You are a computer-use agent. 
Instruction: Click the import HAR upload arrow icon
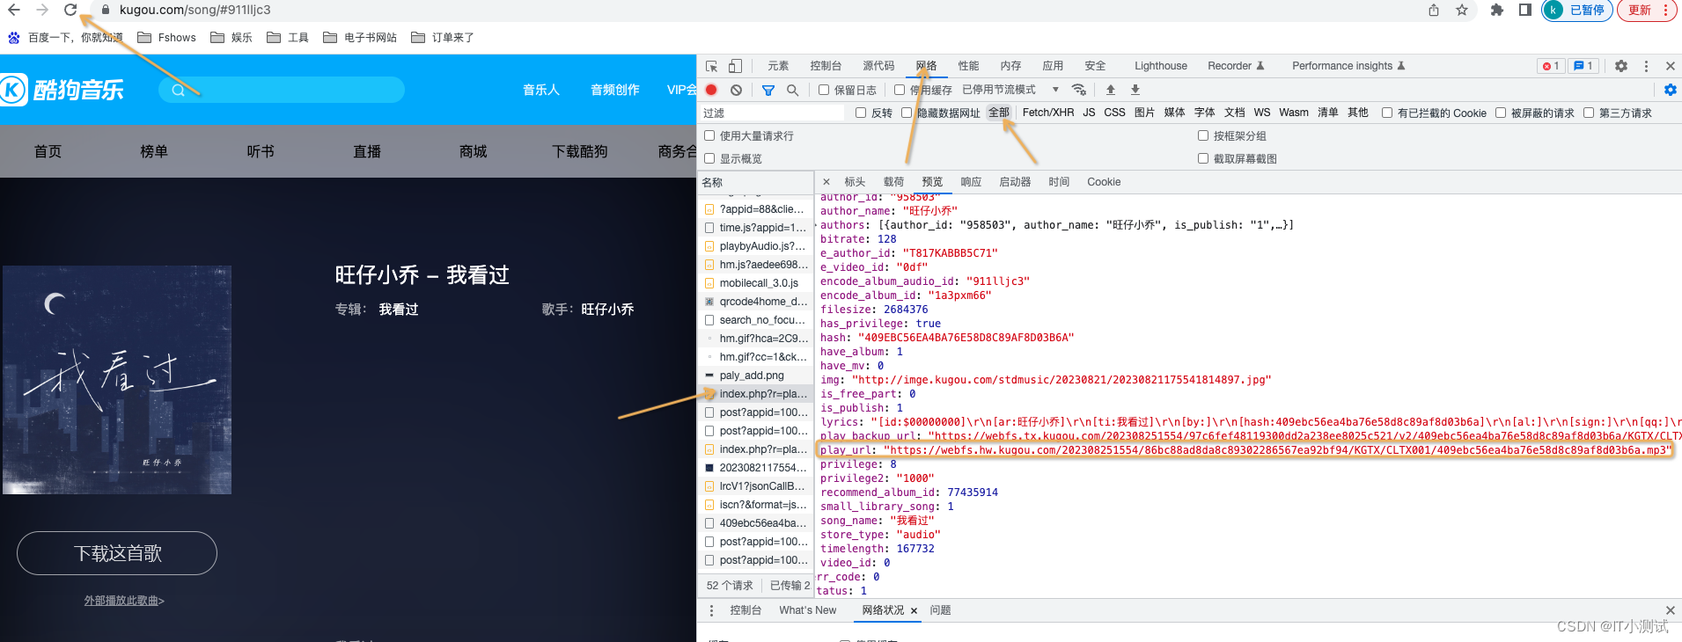(1111, 90)
